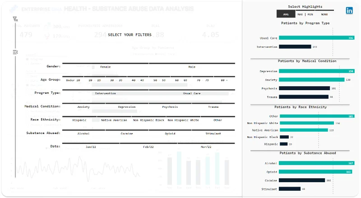Screen dimensions: 361x198
Task: Select Jan/22 in Date filter
Action: click(91, 147)
